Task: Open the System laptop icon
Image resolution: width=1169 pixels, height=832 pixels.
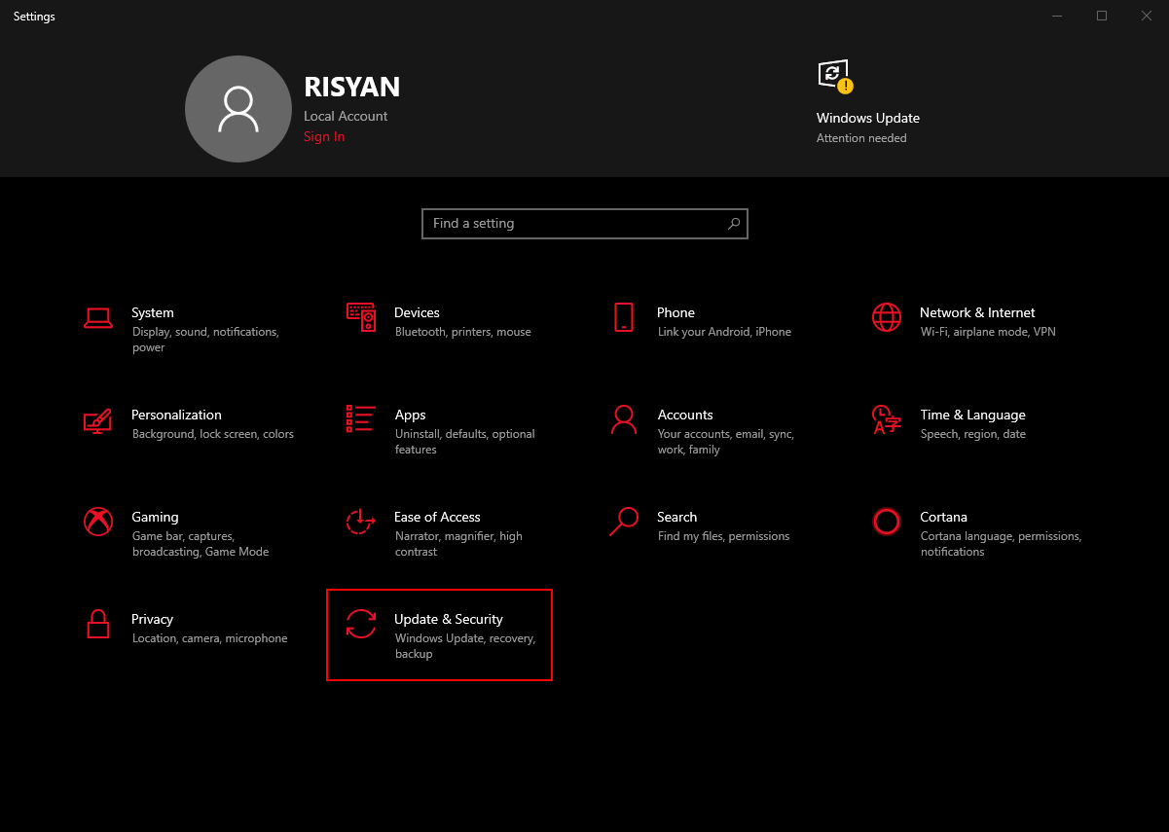Action: 98,317
